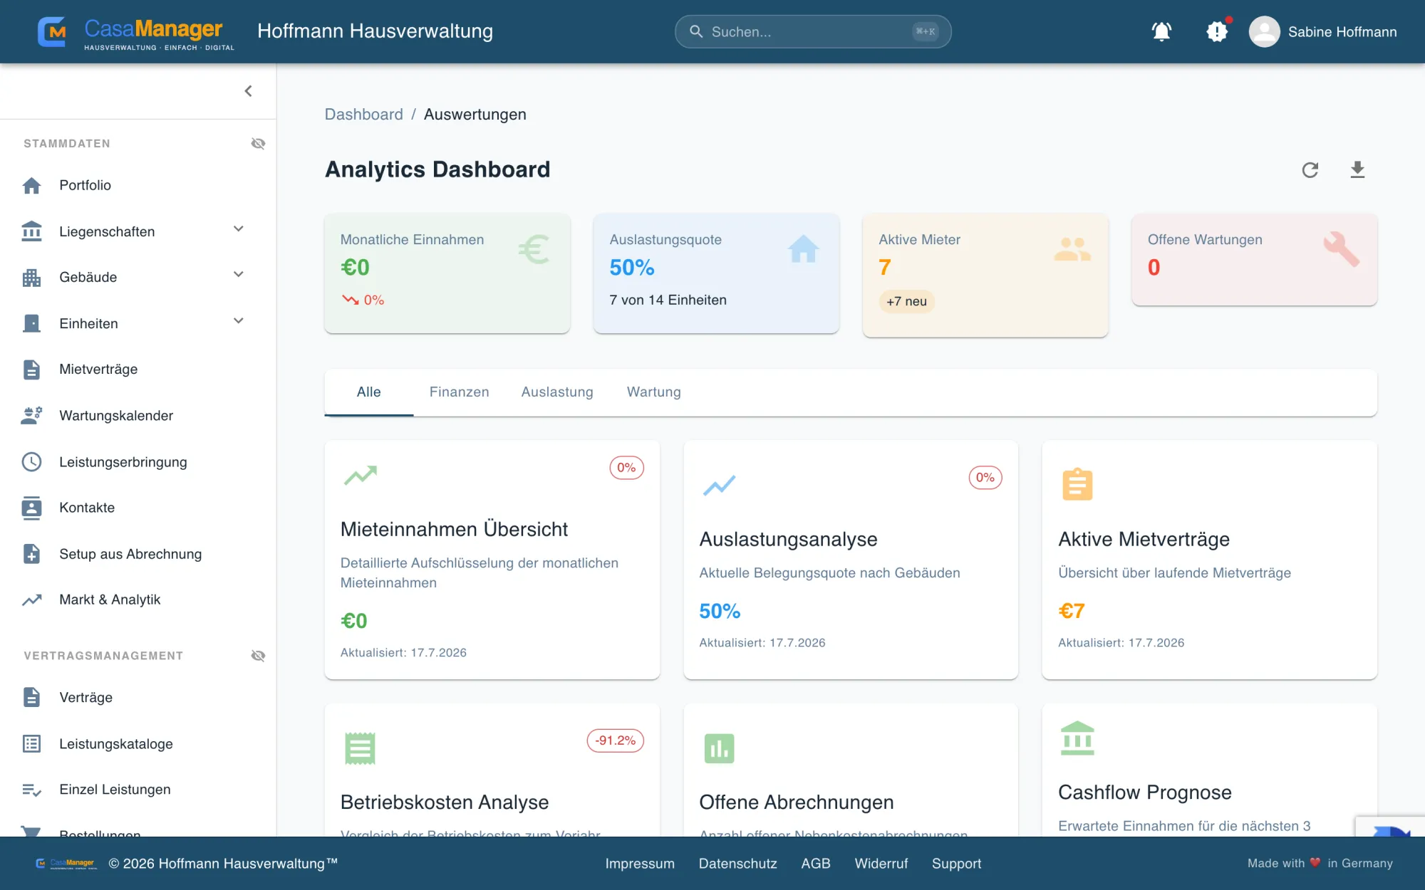The image size is (1425, 890).
Task: Open Portfolio in the sidebar
Action: click(138, 185)
